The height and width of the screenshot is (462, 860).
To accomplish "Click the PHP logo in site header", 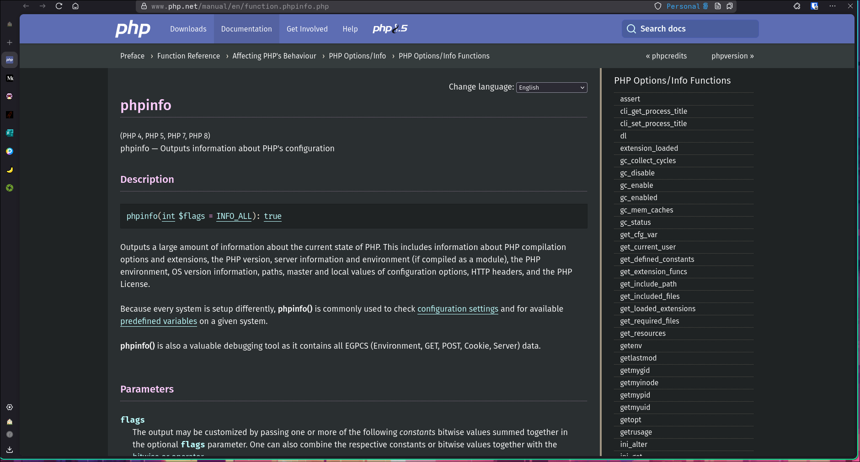I will coord(133,29).
